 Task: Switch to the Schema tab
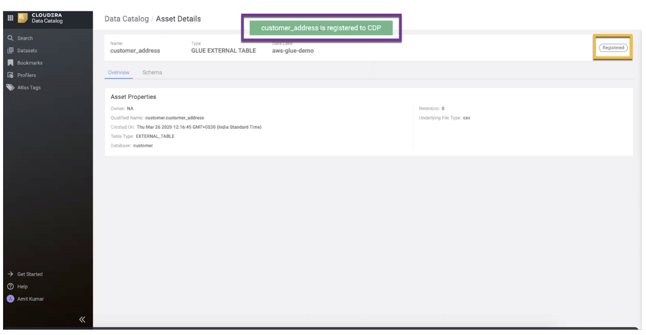click(x=152, y=72)
